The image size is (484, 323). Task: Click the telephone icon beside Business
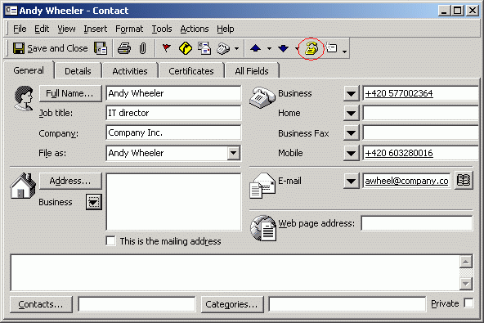tap(262, 97)
